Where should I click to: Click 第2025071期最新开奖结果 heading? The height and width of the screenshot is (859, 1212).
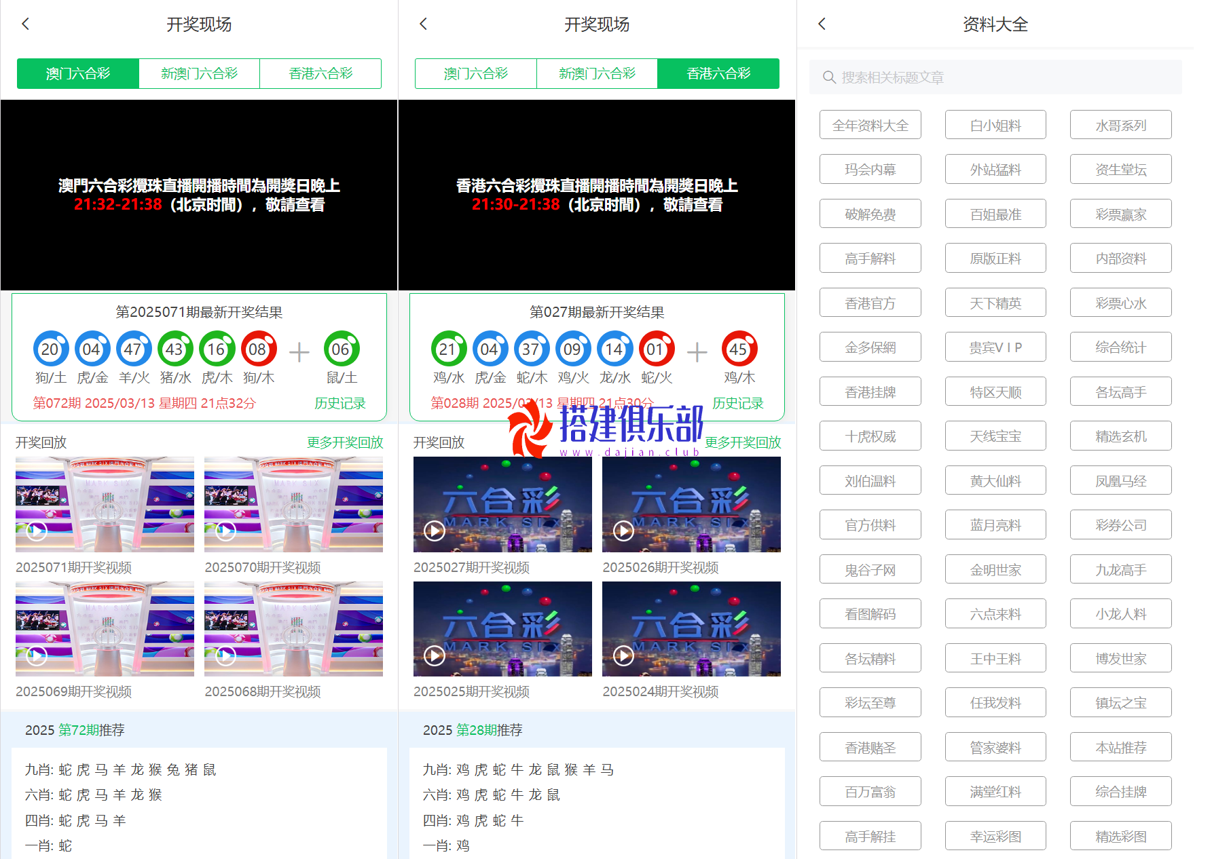(x=199, y=312)
